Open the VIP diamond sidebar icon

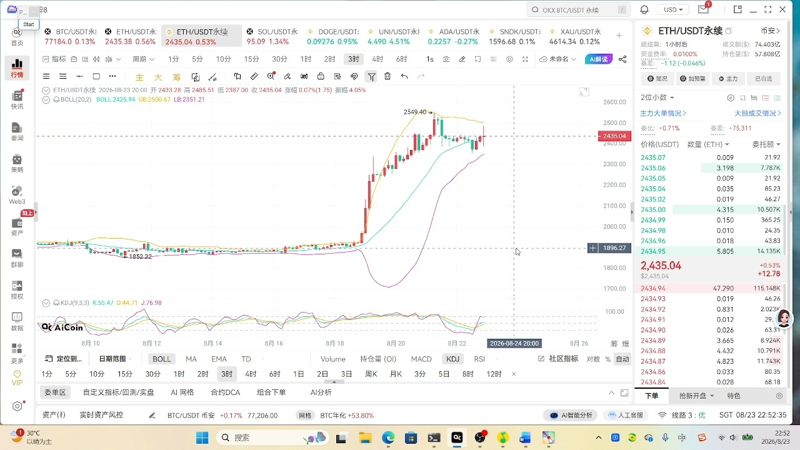(17, 377)
